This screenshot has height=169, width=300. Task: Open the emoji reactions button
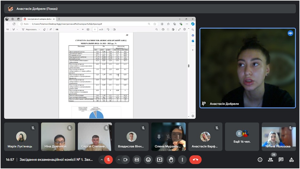(x=148, y=160)
